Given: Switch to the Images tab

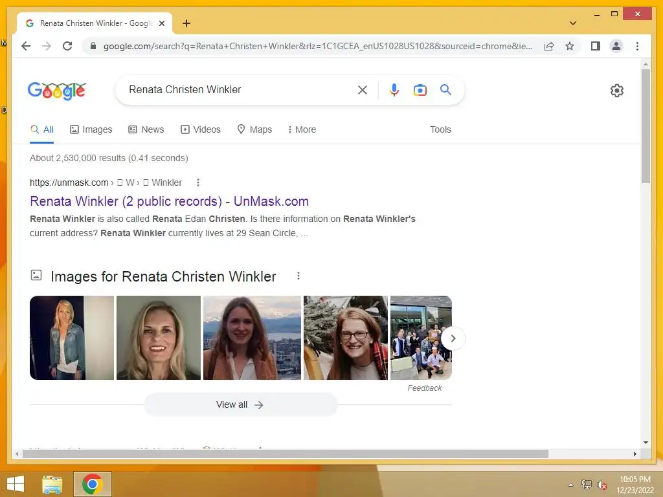Looking at the screenshot, I should (x=91, y=129).
